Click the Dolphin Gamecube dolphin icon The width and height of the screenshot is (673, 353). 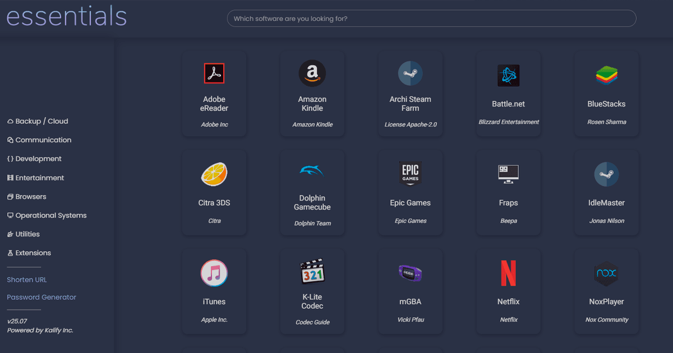point(312,171)
